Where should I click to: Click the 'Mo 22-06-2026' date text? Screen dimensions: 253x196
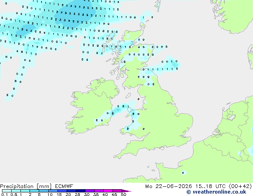(x=168, y=186)
